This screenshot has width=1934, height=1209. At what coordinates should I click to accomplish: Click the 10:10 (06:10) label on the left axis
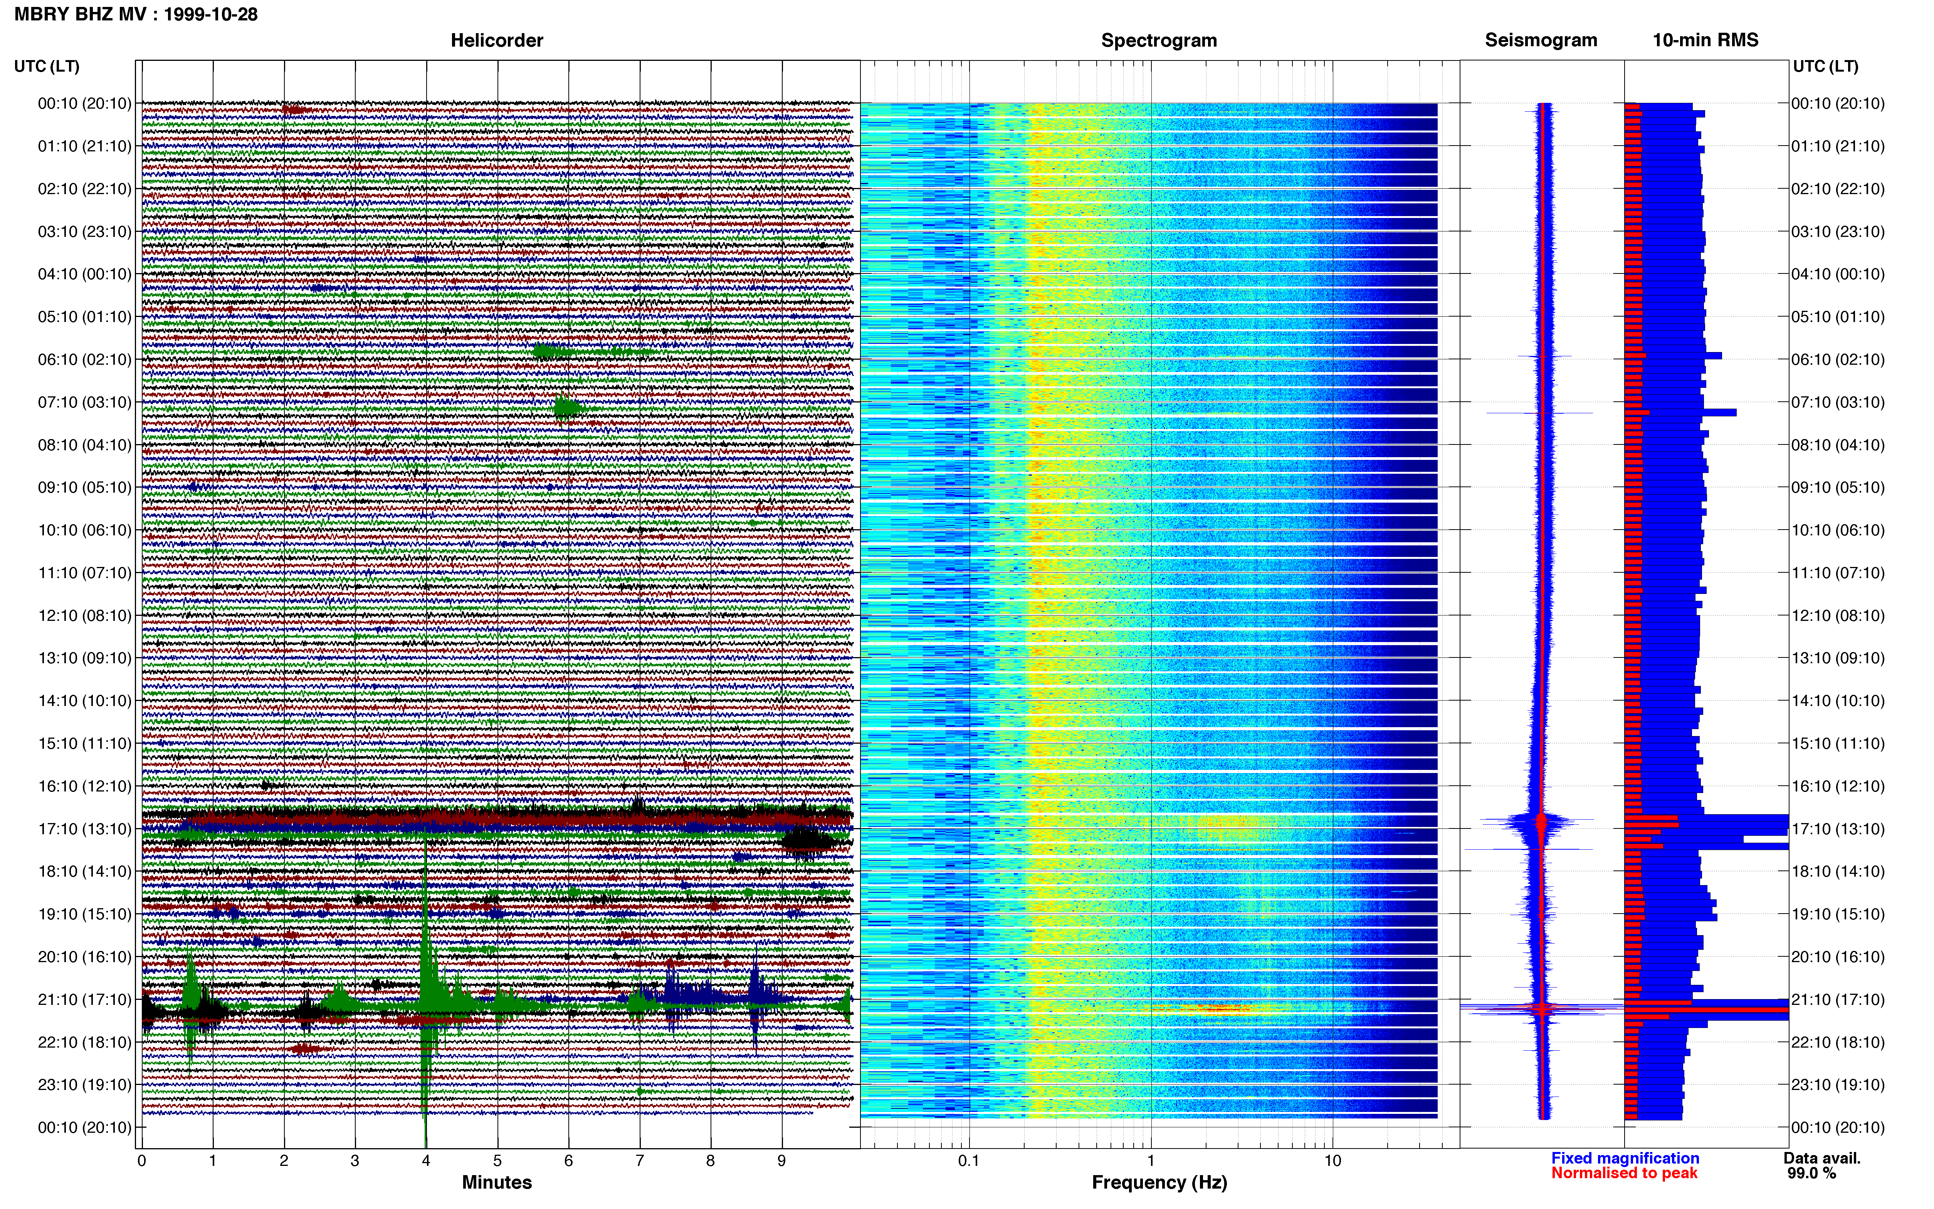coord(85,530)
